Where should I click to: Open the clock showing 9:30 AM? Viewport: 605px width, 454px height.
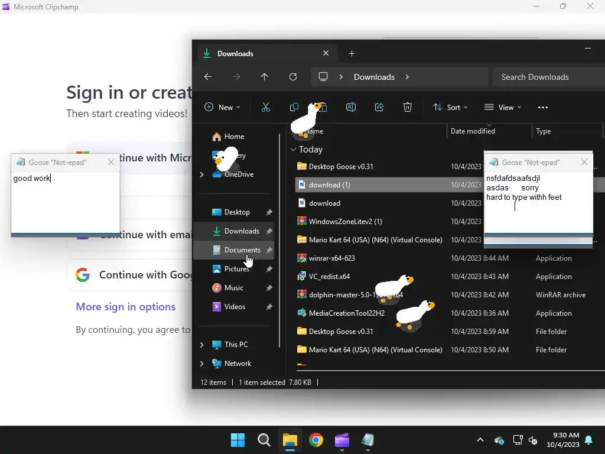(563, 440)
